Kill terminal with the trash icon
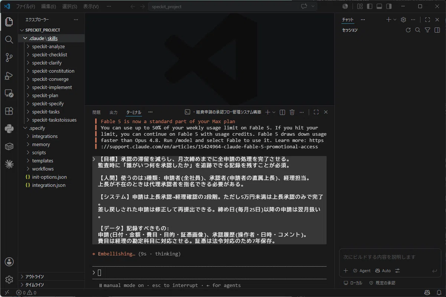 click(x=292, y=112)
